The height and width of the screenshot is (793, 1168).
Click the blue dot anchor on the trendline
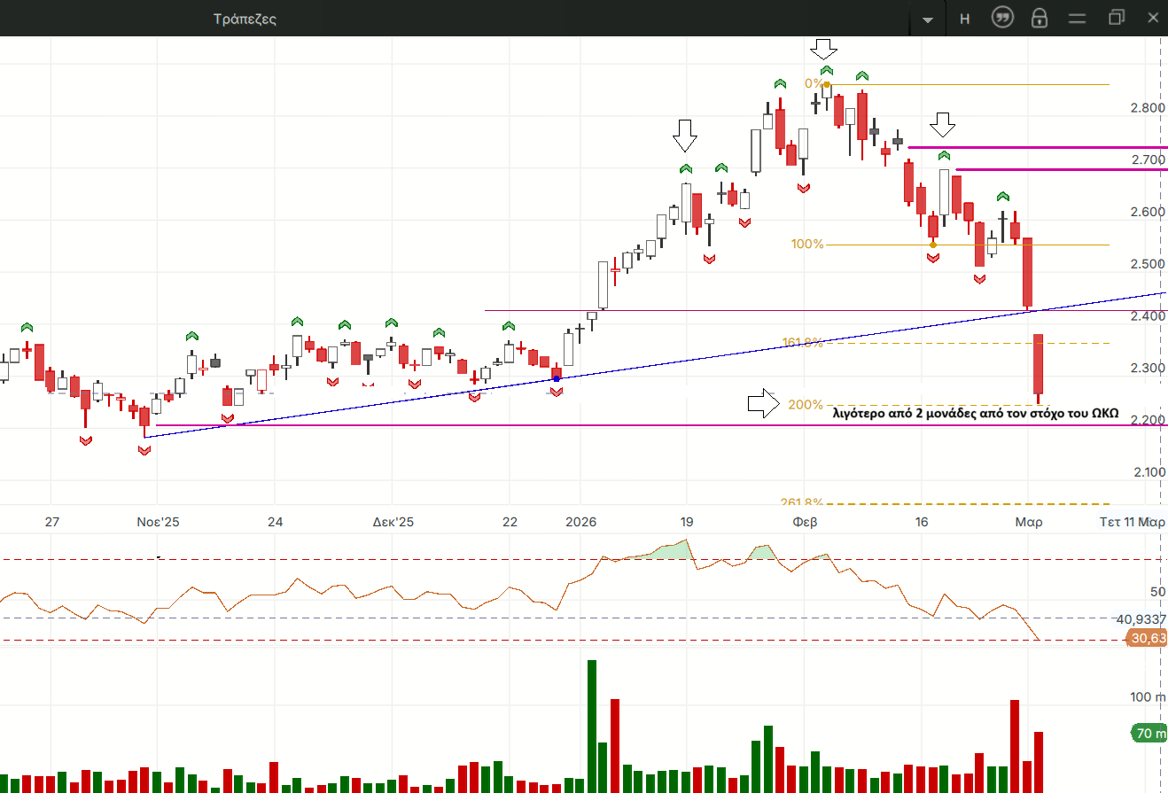[557, 378]
